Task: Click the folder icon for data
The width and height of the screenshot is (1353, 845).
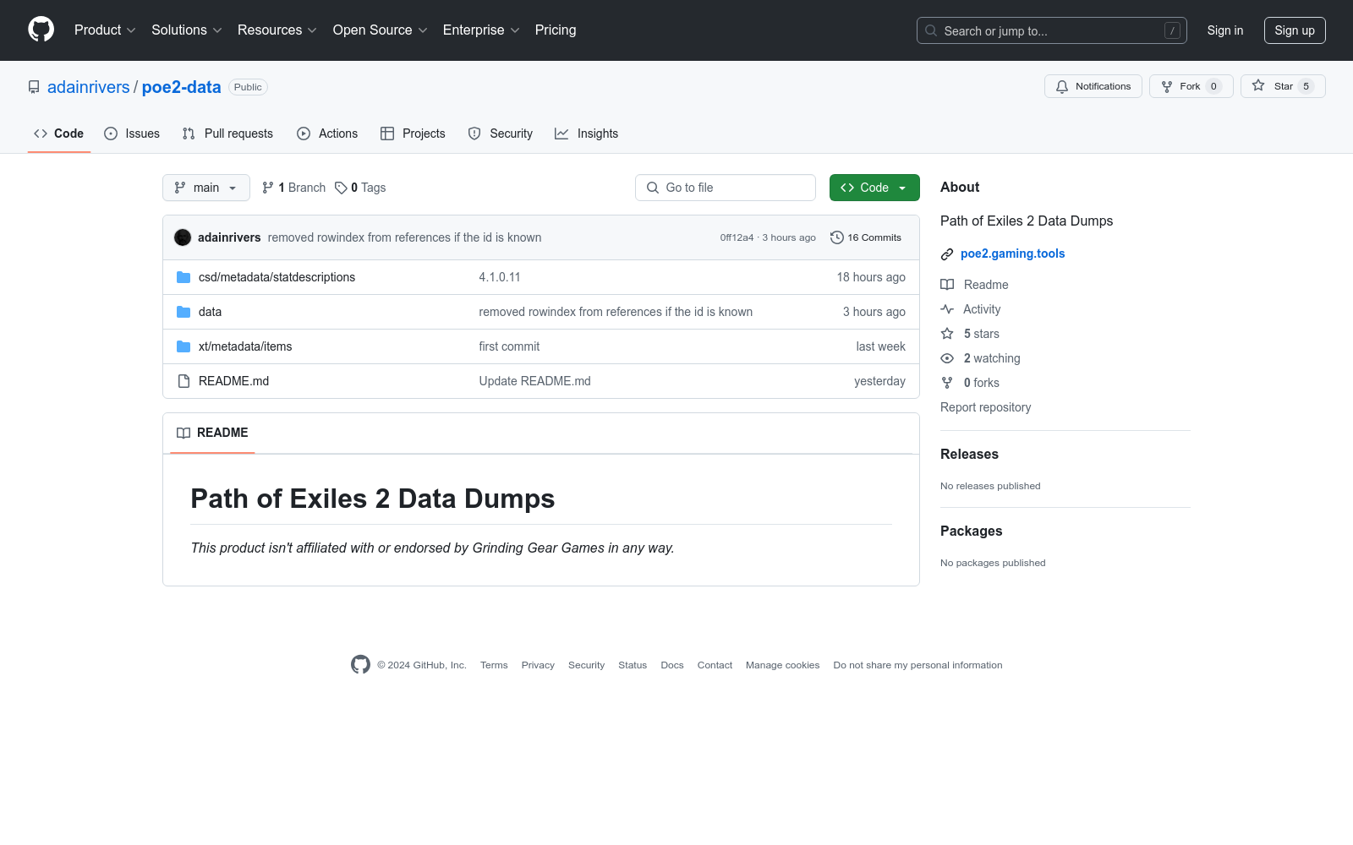Action: click(184, 312)
